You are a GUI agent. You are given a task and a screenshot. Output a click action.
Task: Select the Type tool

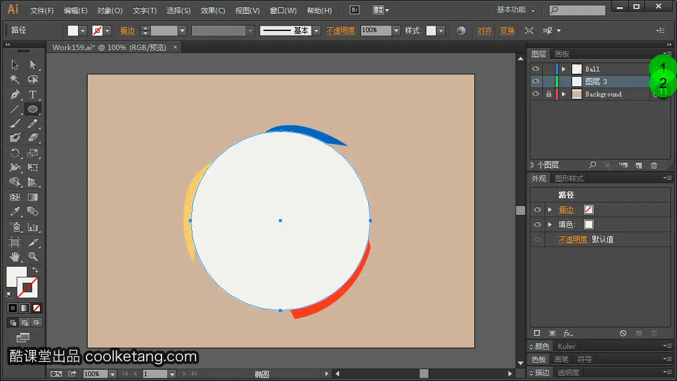click(x=33, y=95)
